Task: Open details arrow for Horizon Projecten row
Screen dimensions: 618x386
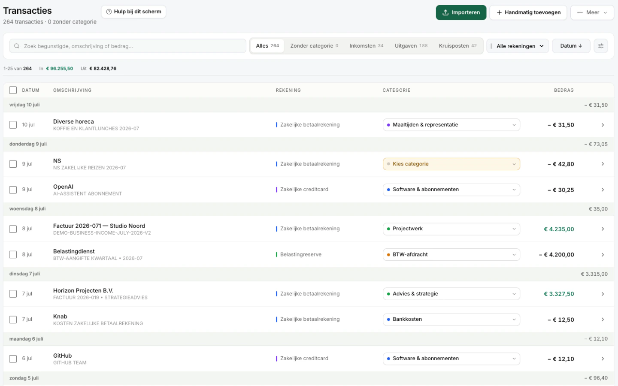Action: (603, 294)
